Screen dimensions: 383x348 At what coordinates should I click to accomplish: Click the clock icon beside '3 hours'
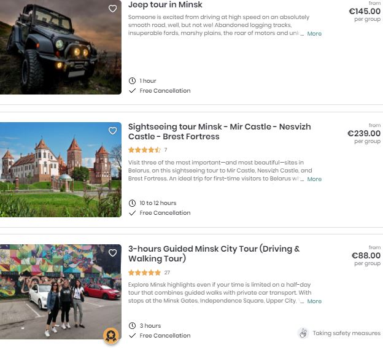coord(132,326)
